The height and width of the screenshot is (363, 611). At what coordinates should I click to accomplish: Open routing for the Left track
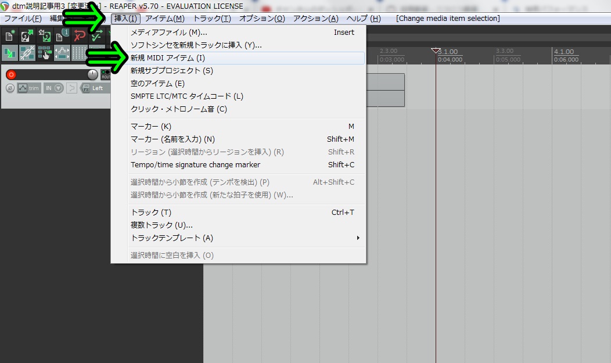106,76
